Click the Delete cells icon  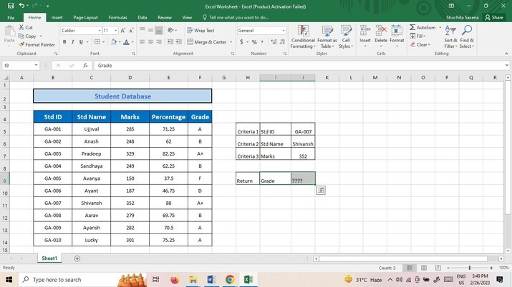[x=381, y=31]
